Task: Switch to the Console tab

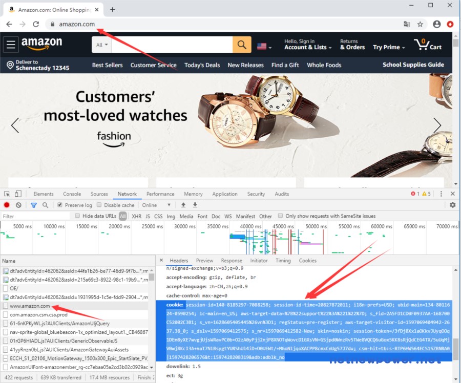Action: point(72,194)
